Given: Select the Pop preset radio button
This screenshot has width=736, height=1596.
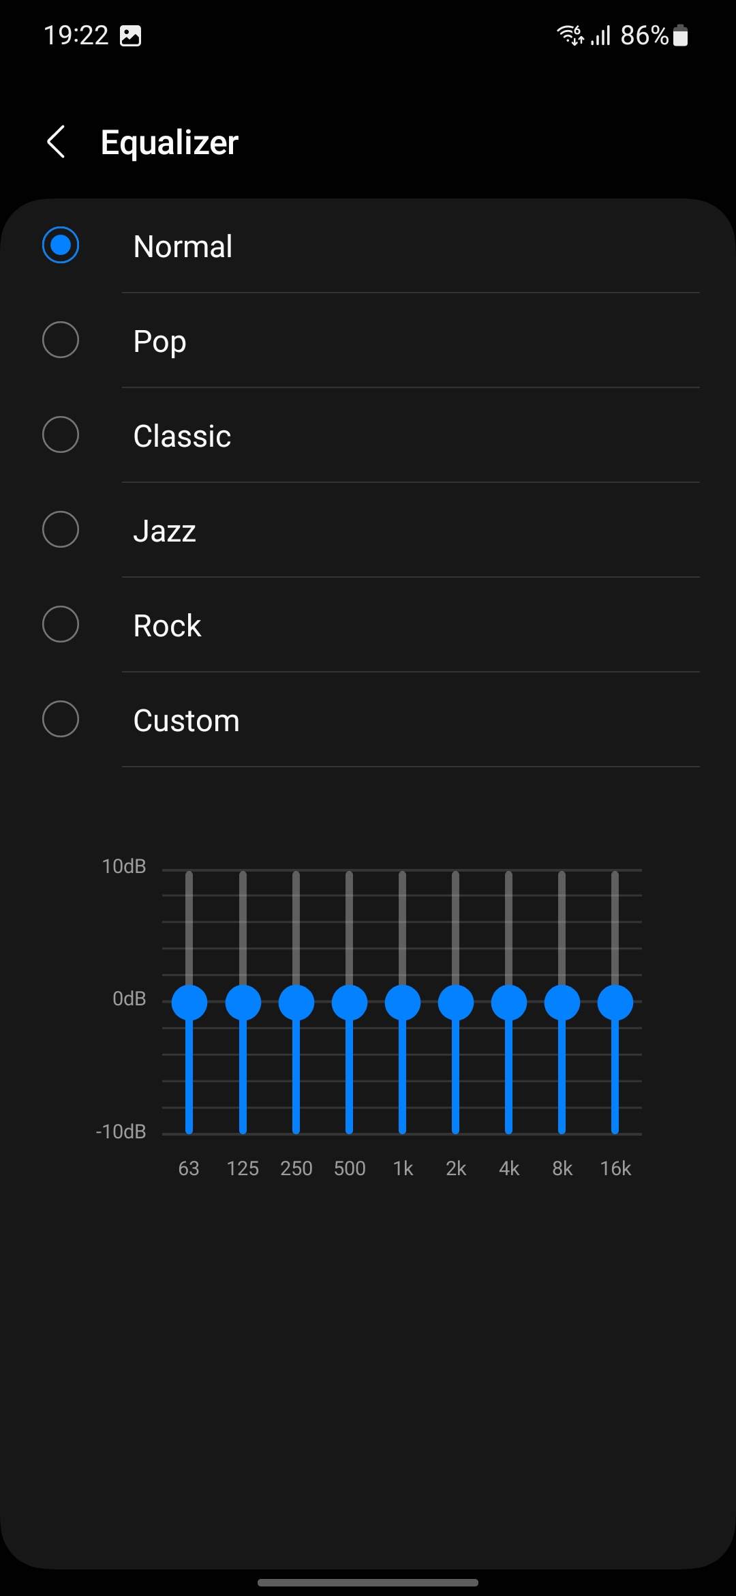Looking at the screenshot, I should [x=61, y=340].
